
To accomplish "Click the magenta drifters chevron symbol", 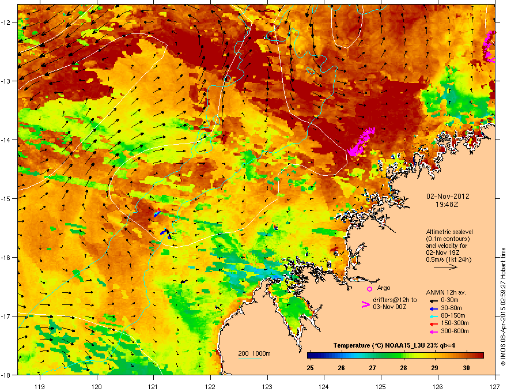I will [x=365, y=304].
